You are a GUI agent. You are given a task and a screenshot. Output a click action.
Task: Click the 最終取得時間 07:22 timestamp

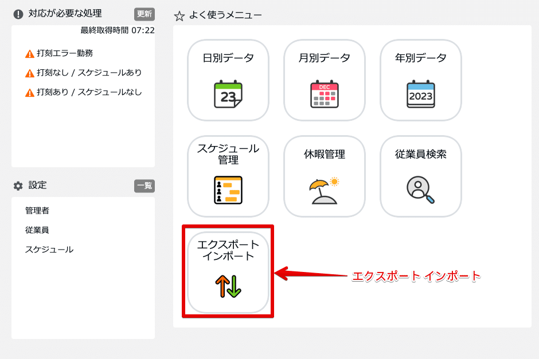(118, 30)
